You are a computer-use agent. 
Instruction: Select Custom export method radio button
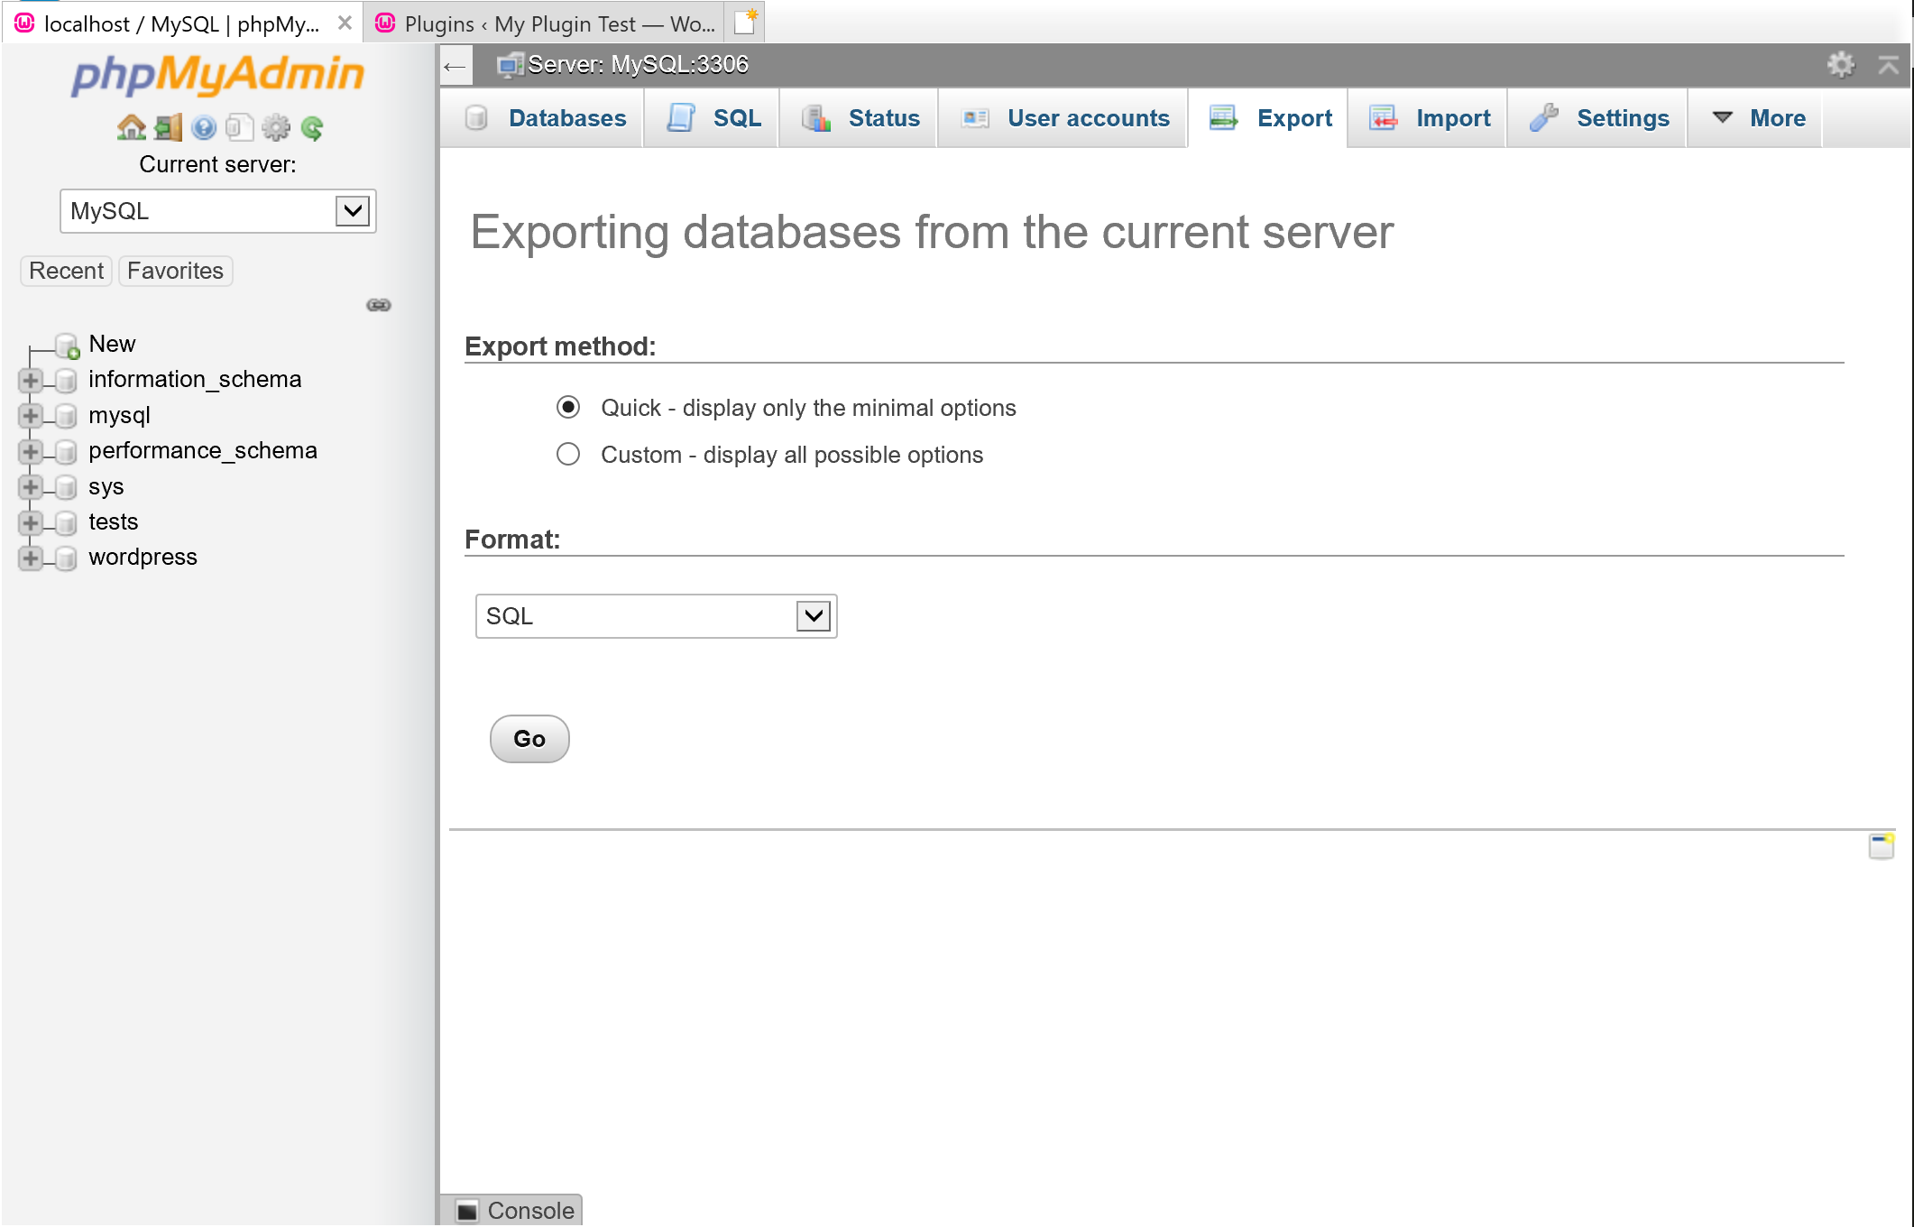tap(568, 454)
